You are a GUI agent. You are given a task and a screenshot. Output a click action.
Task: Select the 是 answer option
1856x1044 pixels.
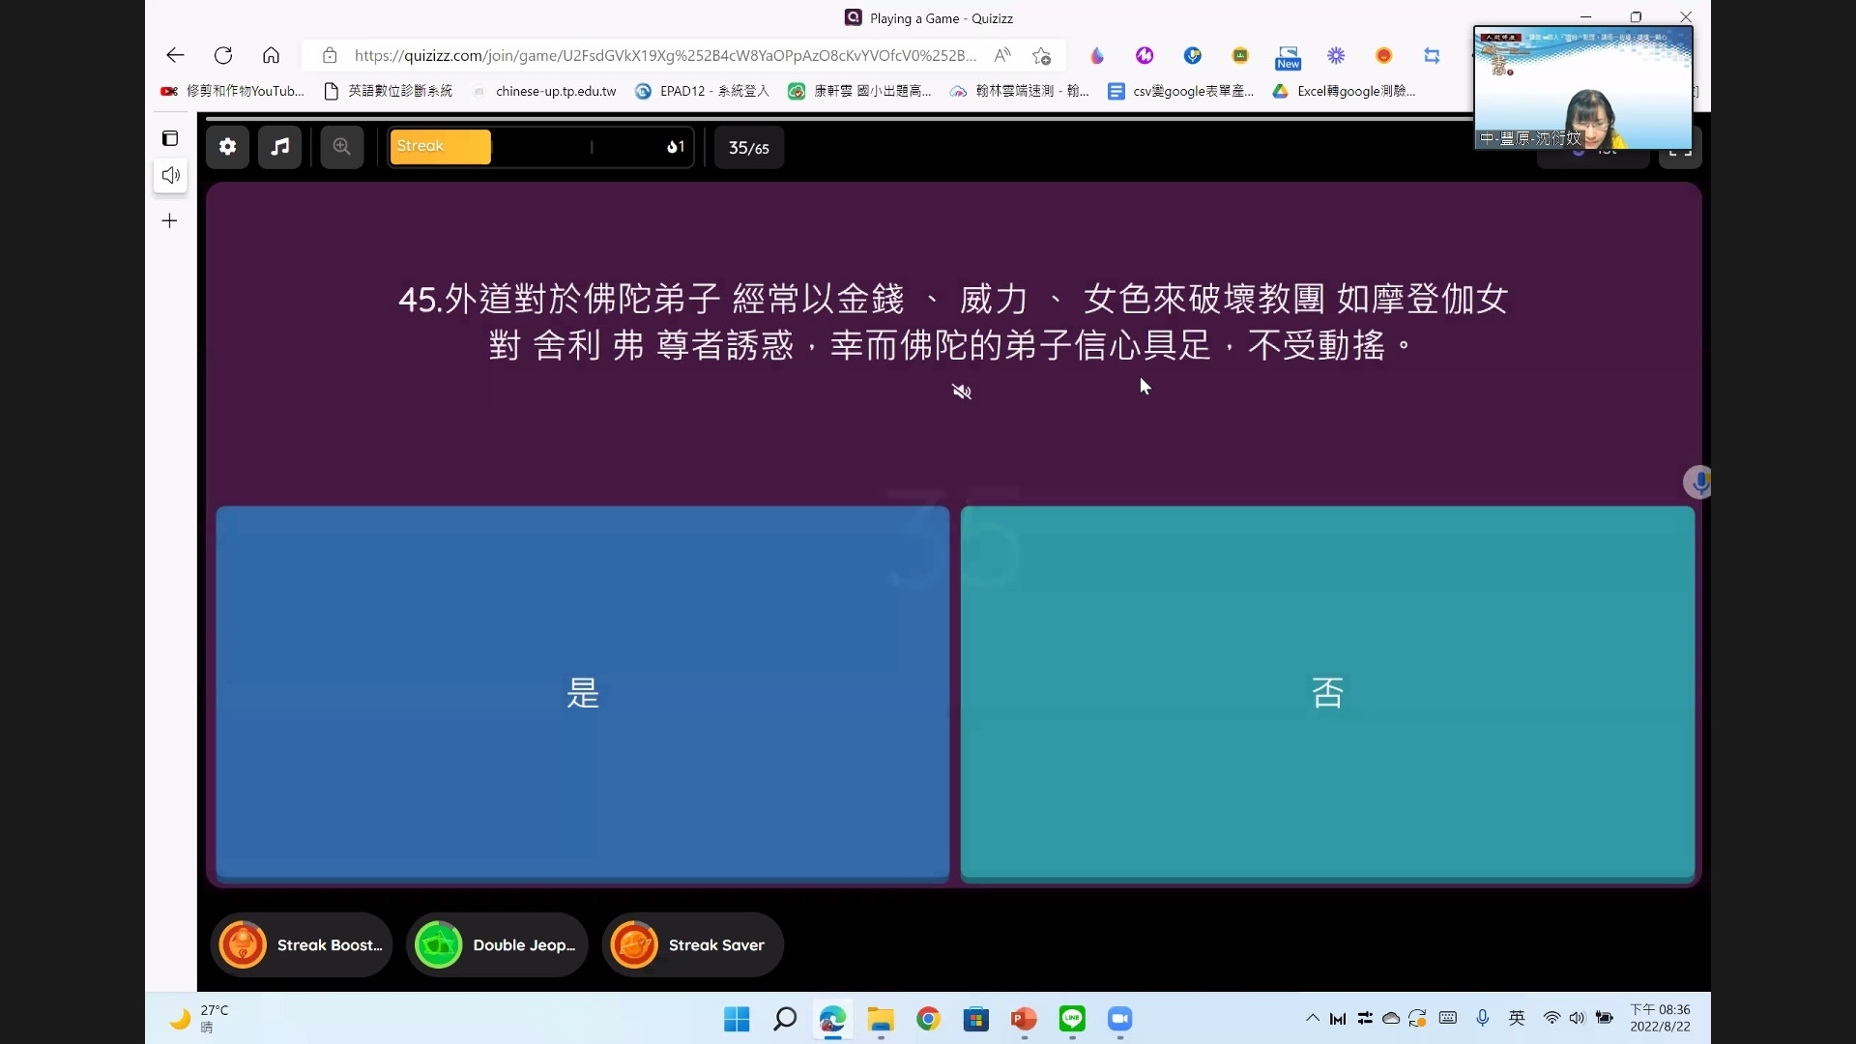click(x=582, y=692)
